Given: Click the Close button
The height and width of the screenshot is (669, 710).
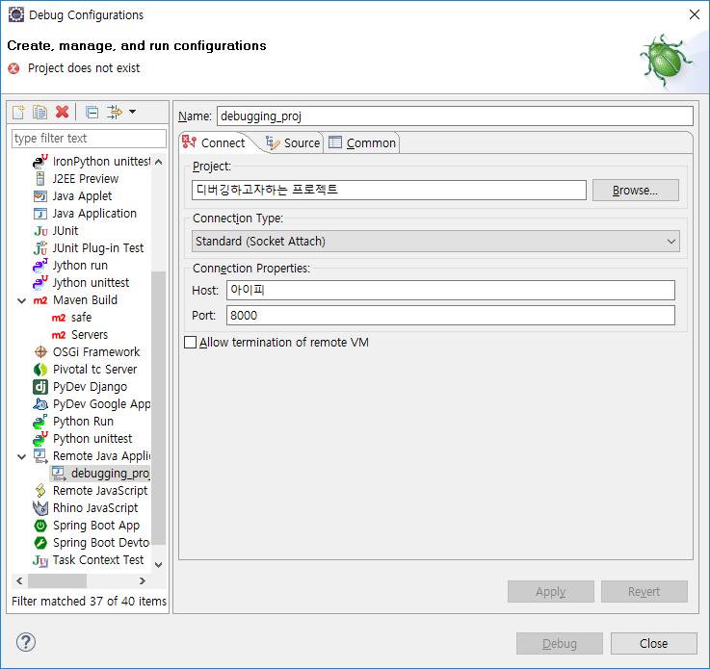Looking at the screenshot, I should (x=653, y=644).
